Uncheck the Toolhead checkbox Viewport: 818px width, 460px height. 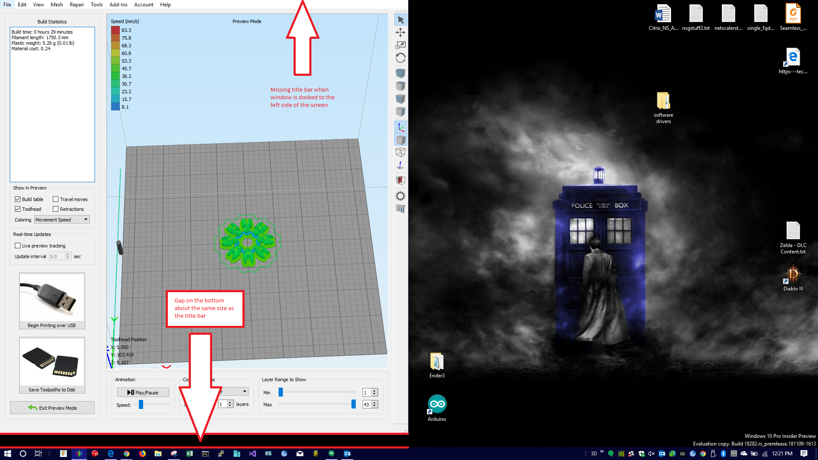(x=18, y=209)
